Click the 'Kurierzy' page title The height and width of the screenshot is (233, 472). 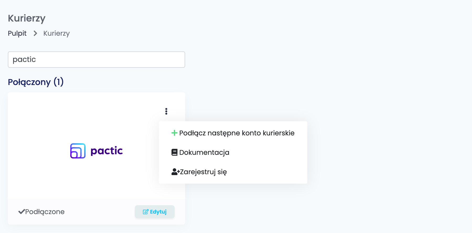click(x=27, y=18)
